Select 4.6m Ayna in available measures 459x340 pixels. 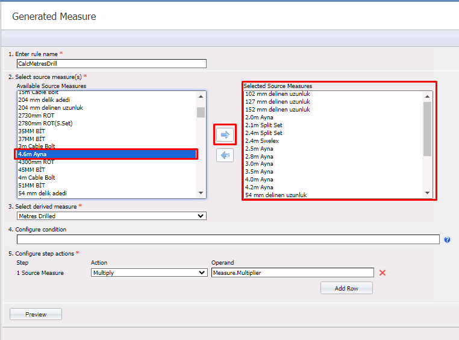[106, 154]
